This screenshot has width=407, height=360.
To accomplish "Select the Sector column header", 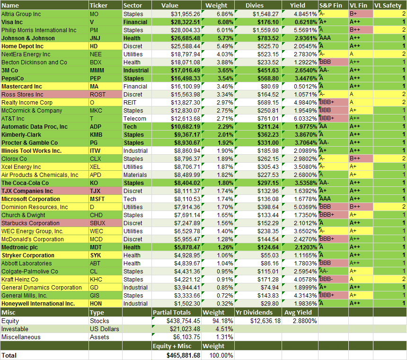I will [x=137, y=5].
